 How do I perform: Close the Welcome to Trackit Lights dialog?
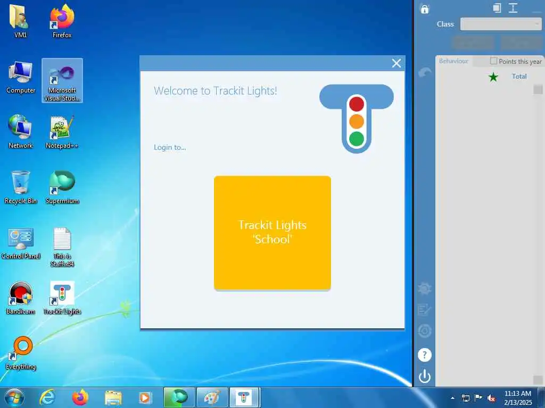[396, 63]
